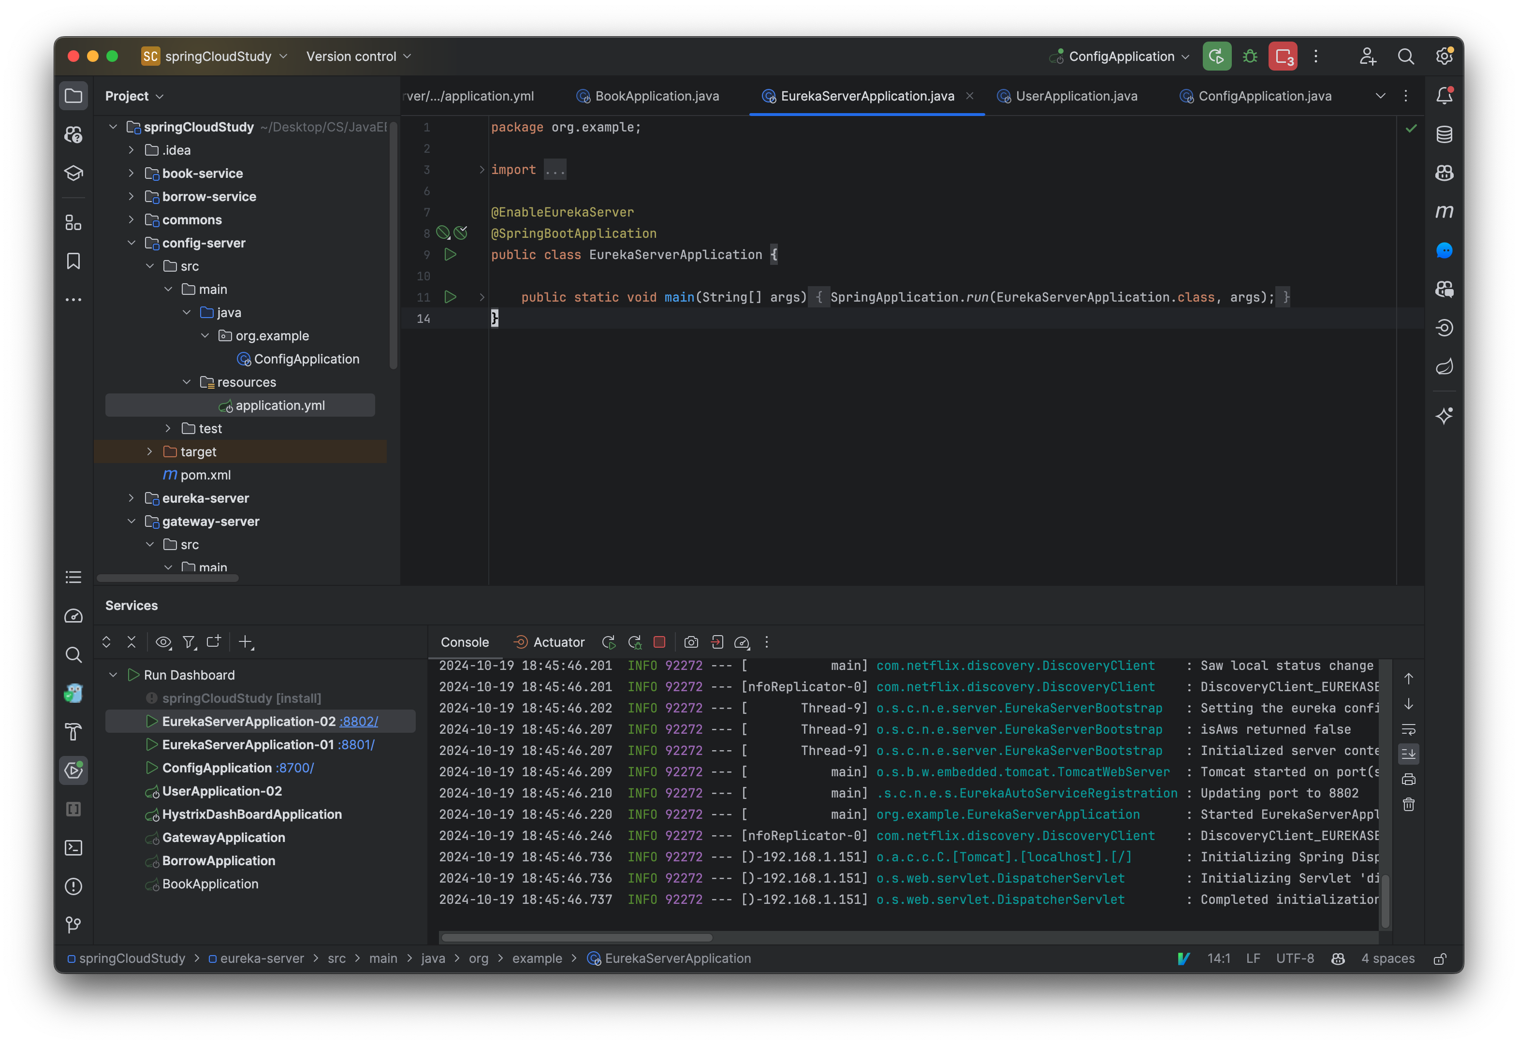Expand the eureka-server node

[x=131, y=498]
